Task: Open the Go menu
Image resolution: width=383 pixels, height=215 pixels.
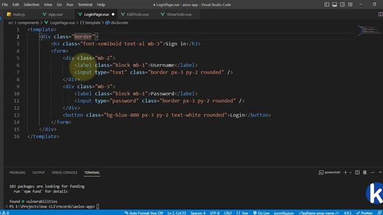Action: click(59, 4)
